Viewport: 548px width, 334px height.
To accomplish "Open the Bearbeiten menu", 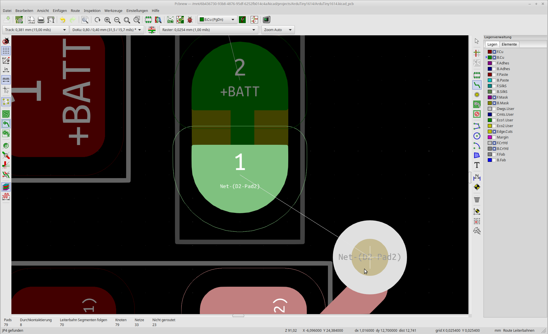I will point(24,11).
